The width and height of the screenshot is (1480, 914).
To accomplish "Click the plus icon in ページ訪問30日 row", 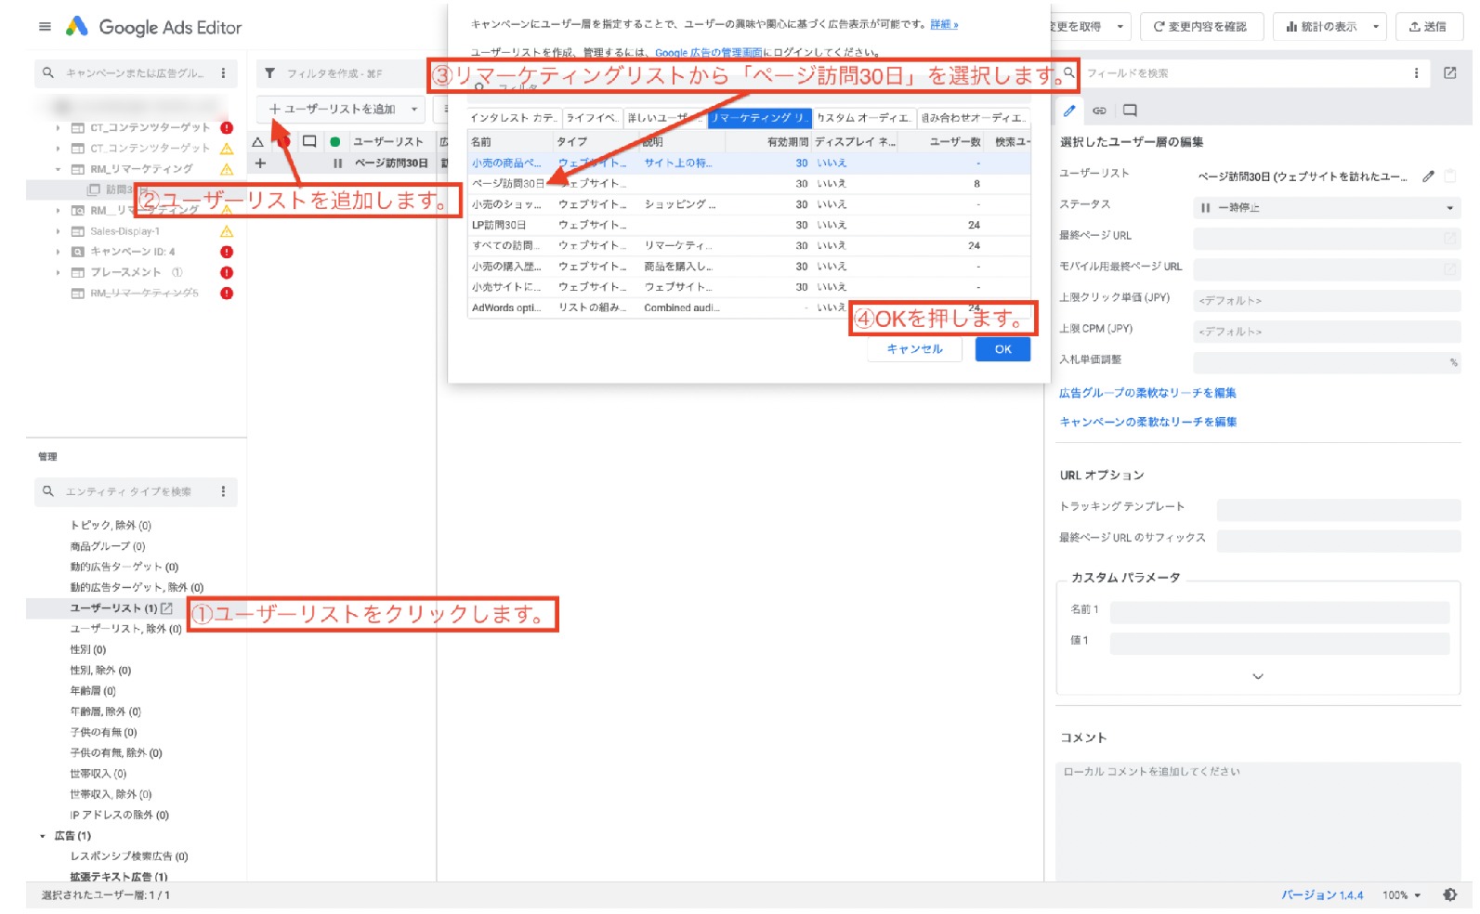I will point(260,163).
